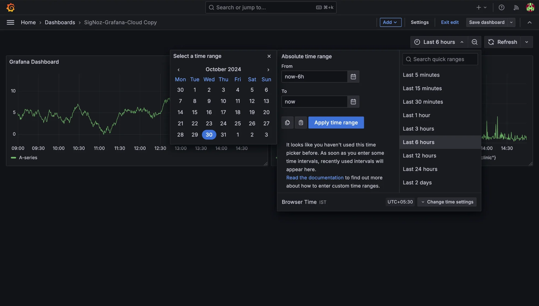Click Save dashboard
This screenshot has width=539, height=306.
click(x=487, y=22)
